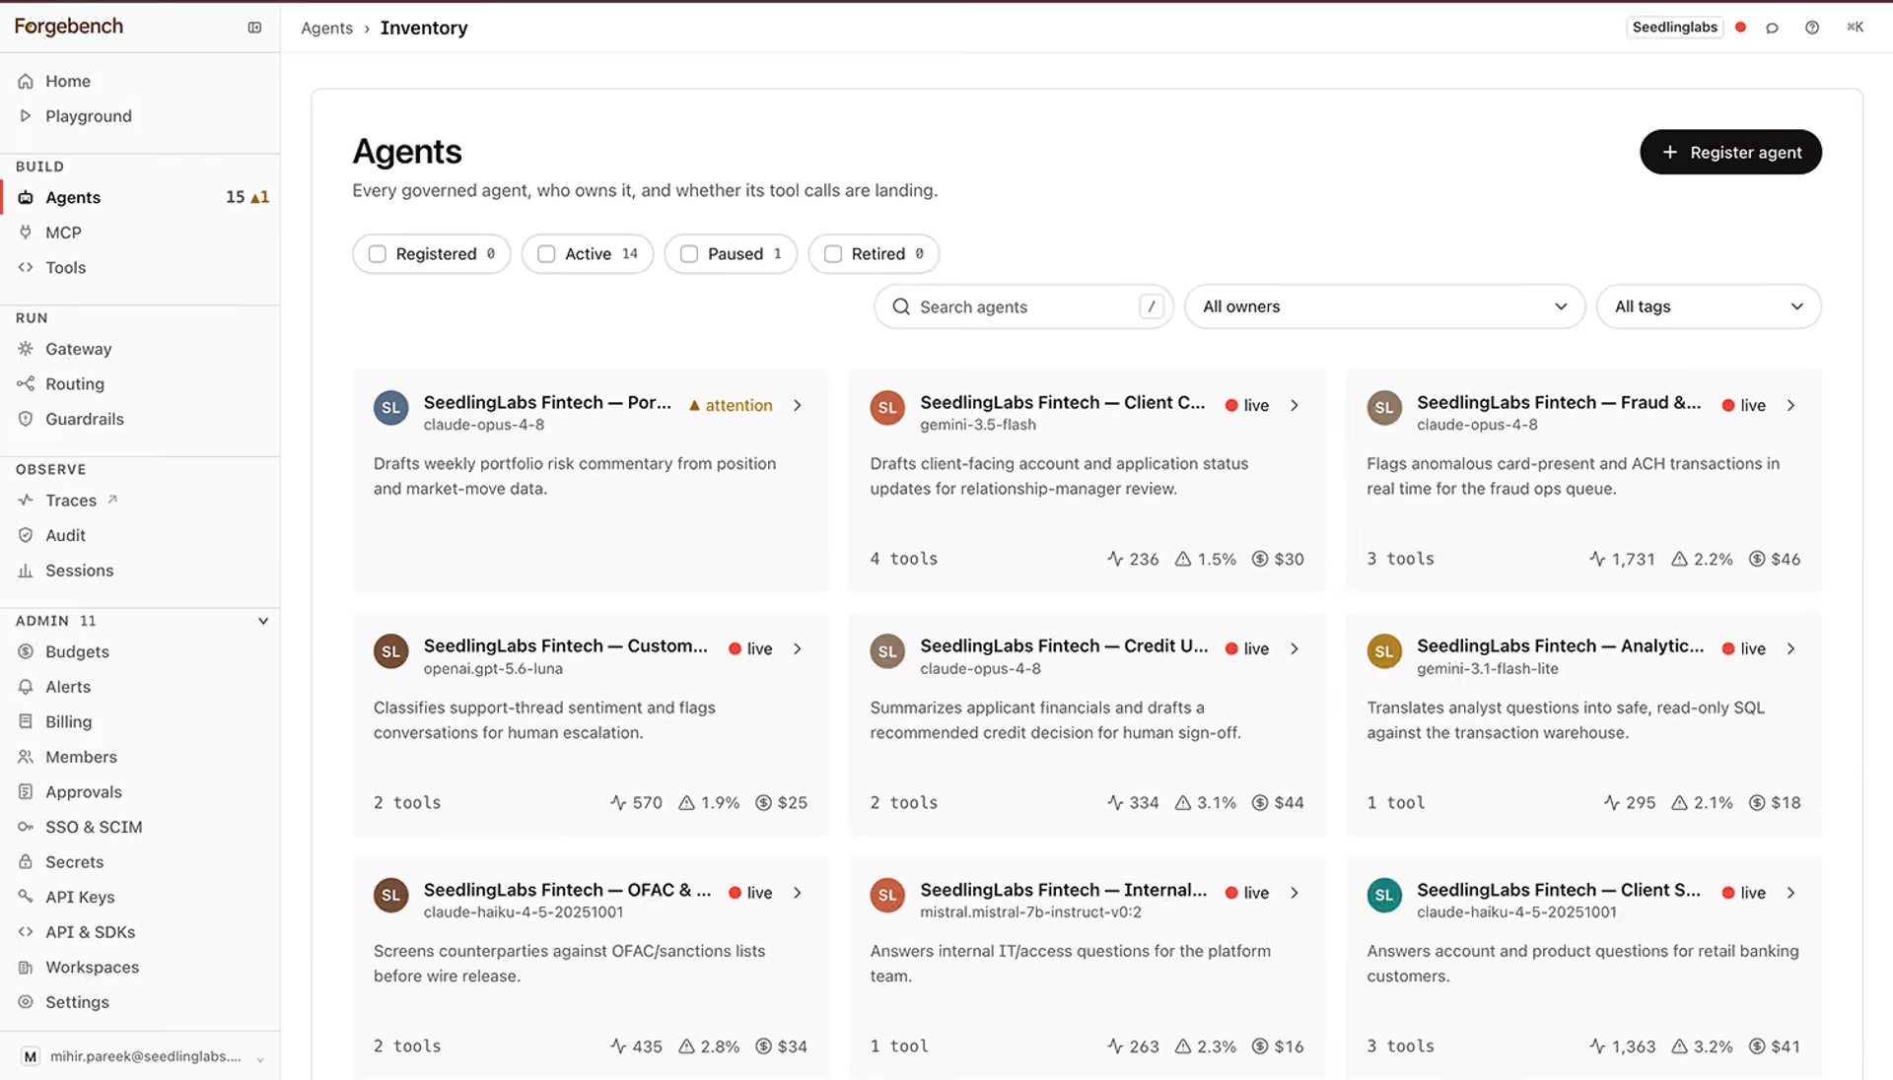The width and height of the screenshot is (1893, 1080).
Task: Click the Register agent button
Action: 1730,152
